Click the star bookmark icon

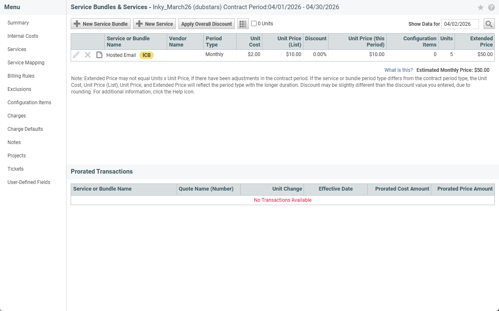480,7
